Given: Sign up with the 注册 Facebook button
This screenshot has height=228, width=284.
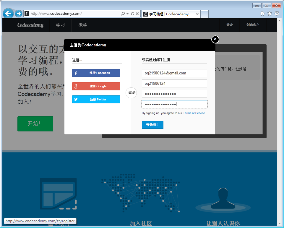Looking at the screenshot, I should (96, 73).
